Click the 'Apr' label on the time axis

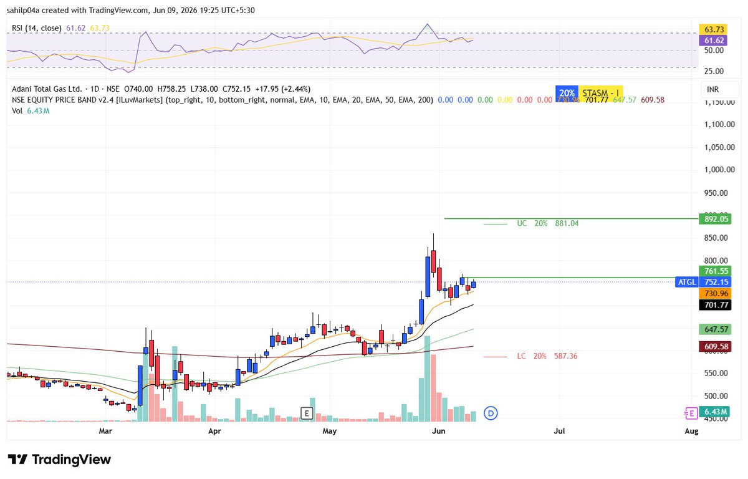coord(215,431)
